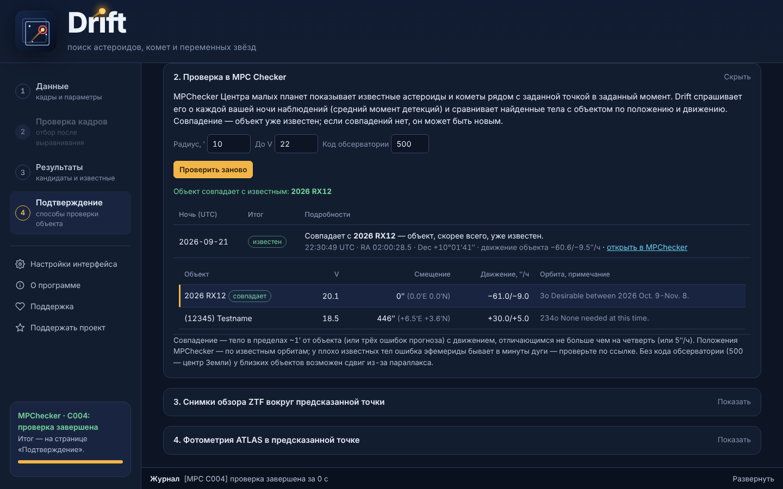Click the info icon beside О программе
The height and width of the screenshot is (489, 783).
[20, 285]
